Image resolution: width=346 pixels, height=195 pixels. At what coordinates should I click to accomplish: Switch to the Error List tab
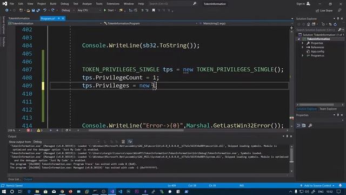point(15,179)
